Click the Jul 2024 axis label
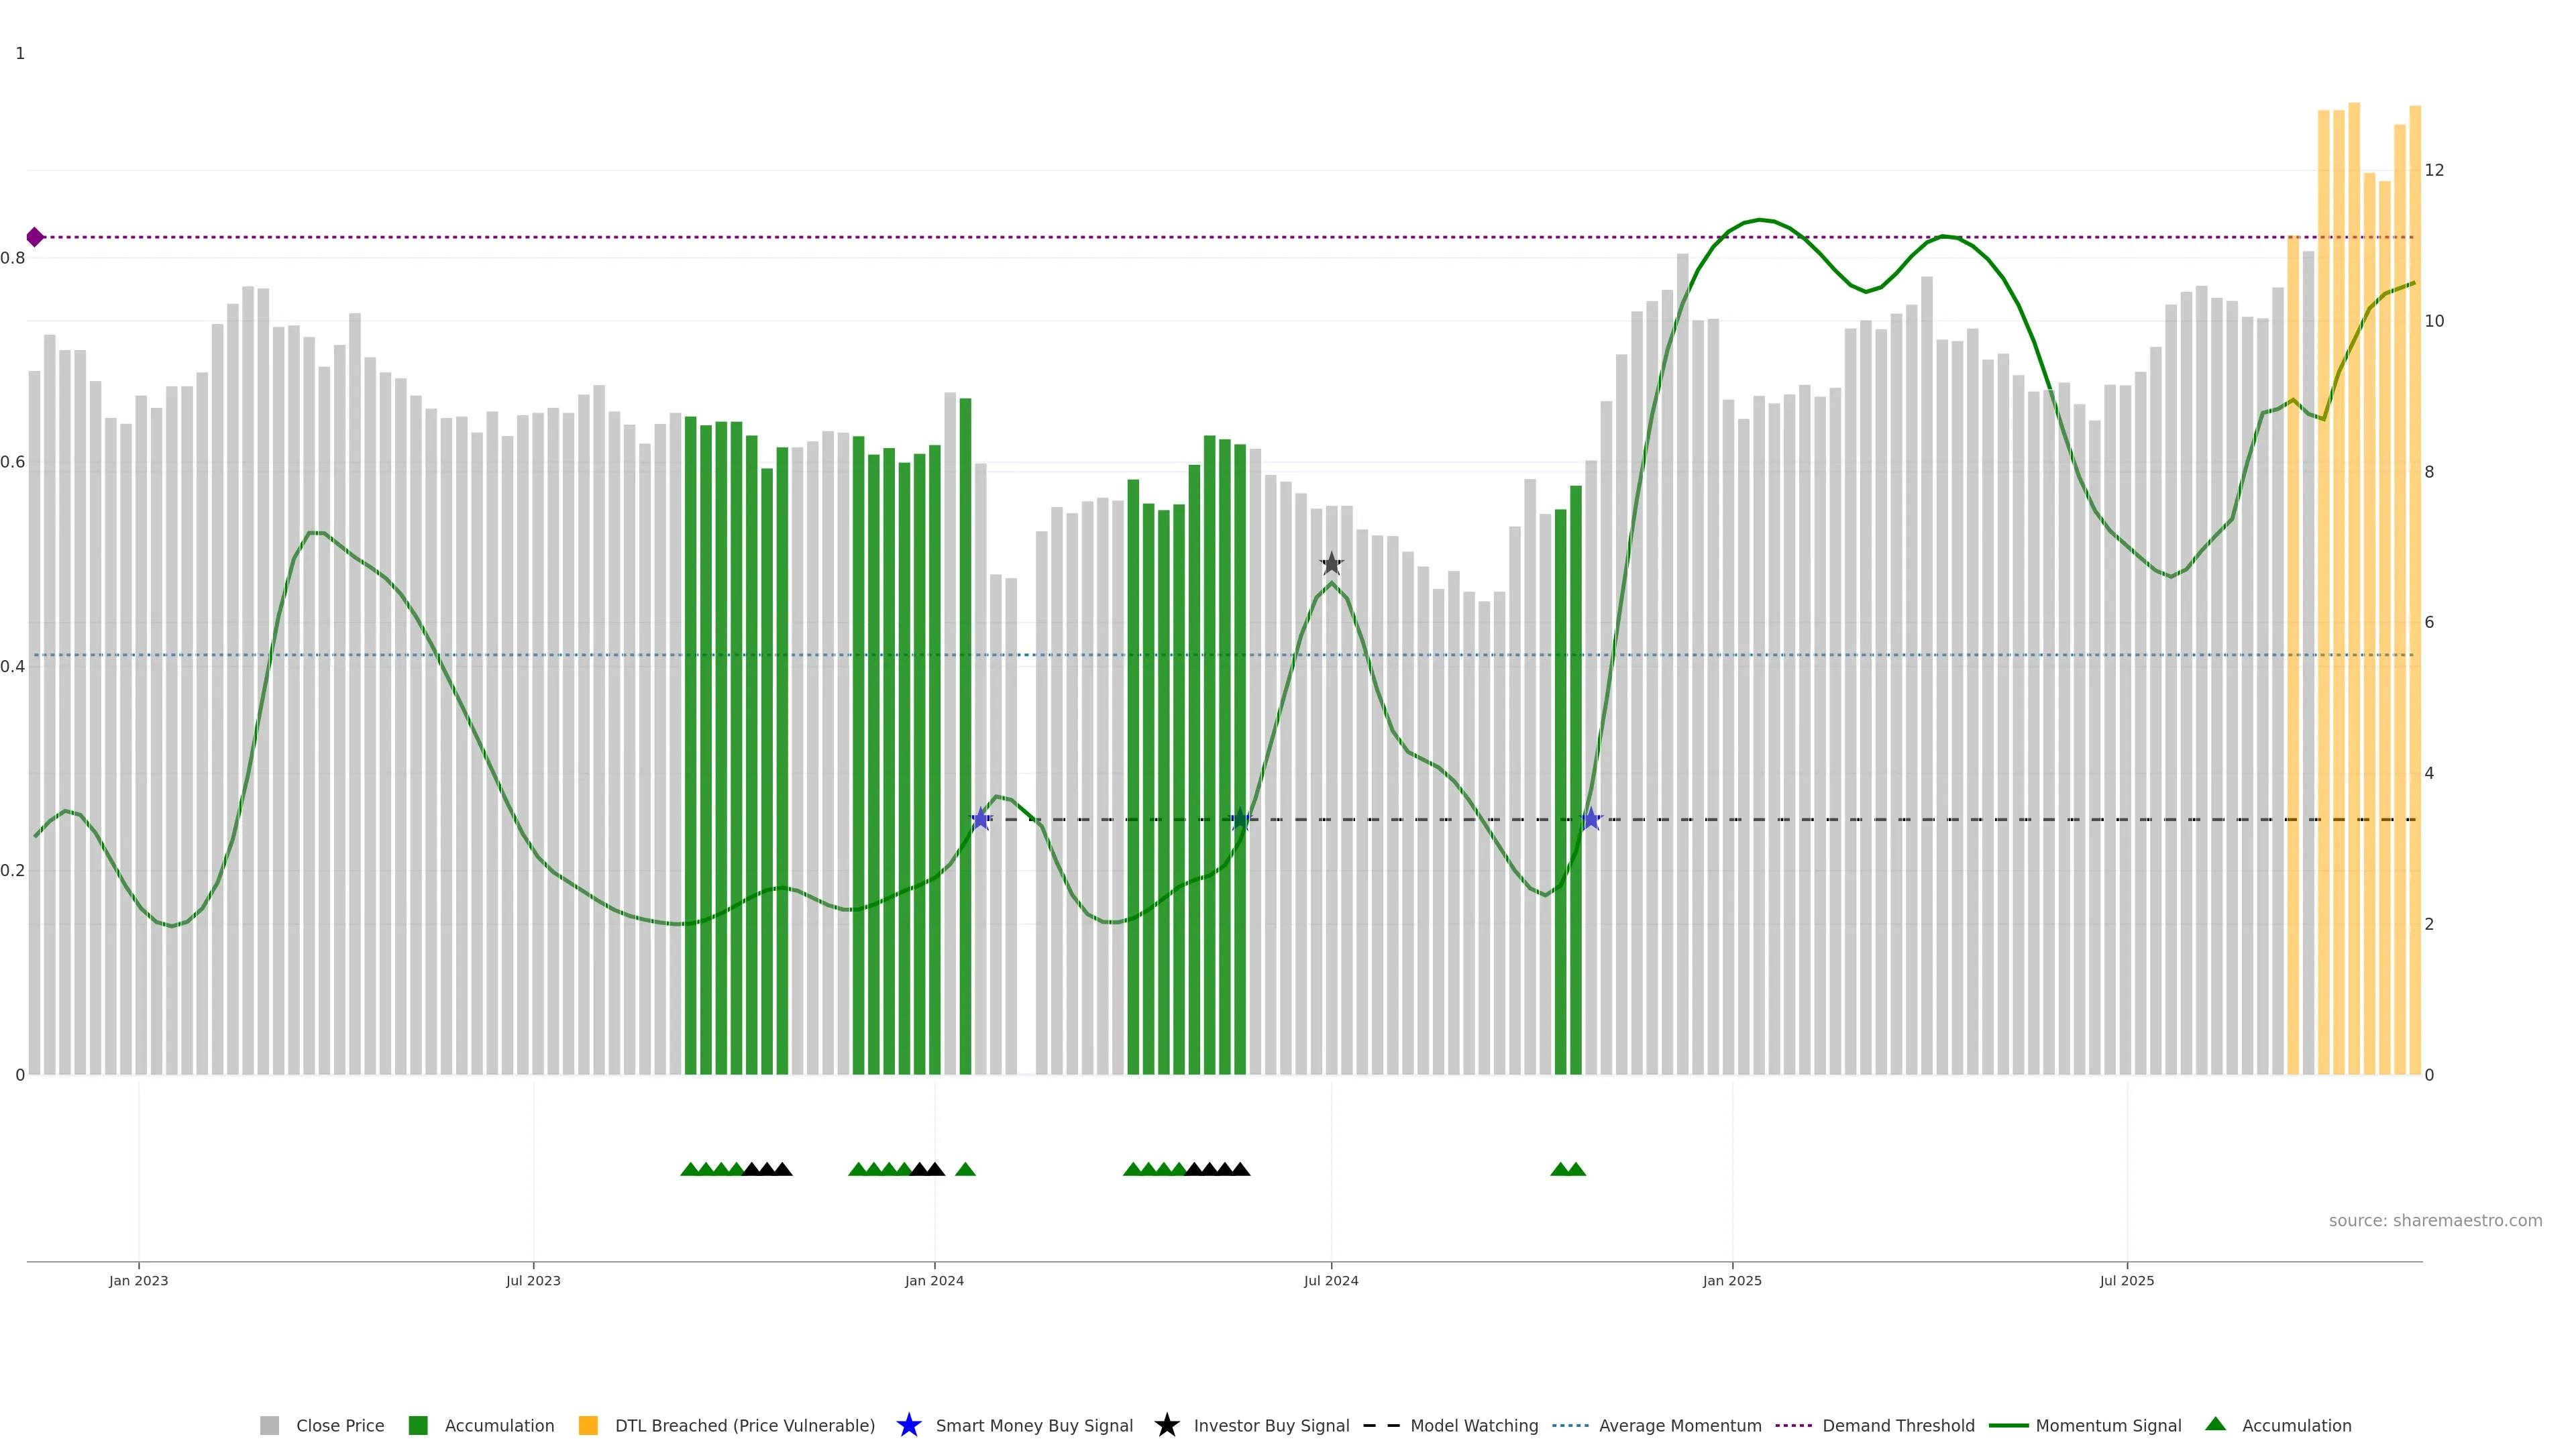This screenshot has height=1449, width=2576. pos(1331,1280)
